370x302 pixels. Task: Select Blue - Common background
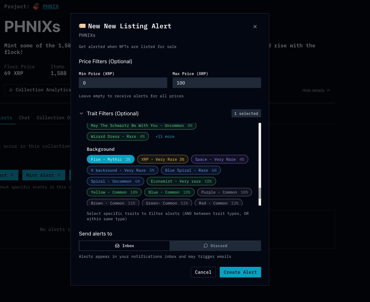pyautogui.click(x=169, y=192)
